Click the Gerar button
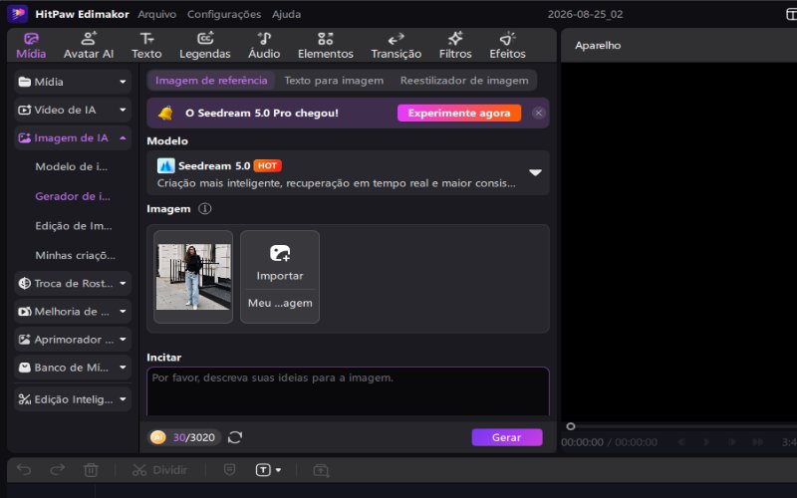797x498 pixels. [507, 437]
